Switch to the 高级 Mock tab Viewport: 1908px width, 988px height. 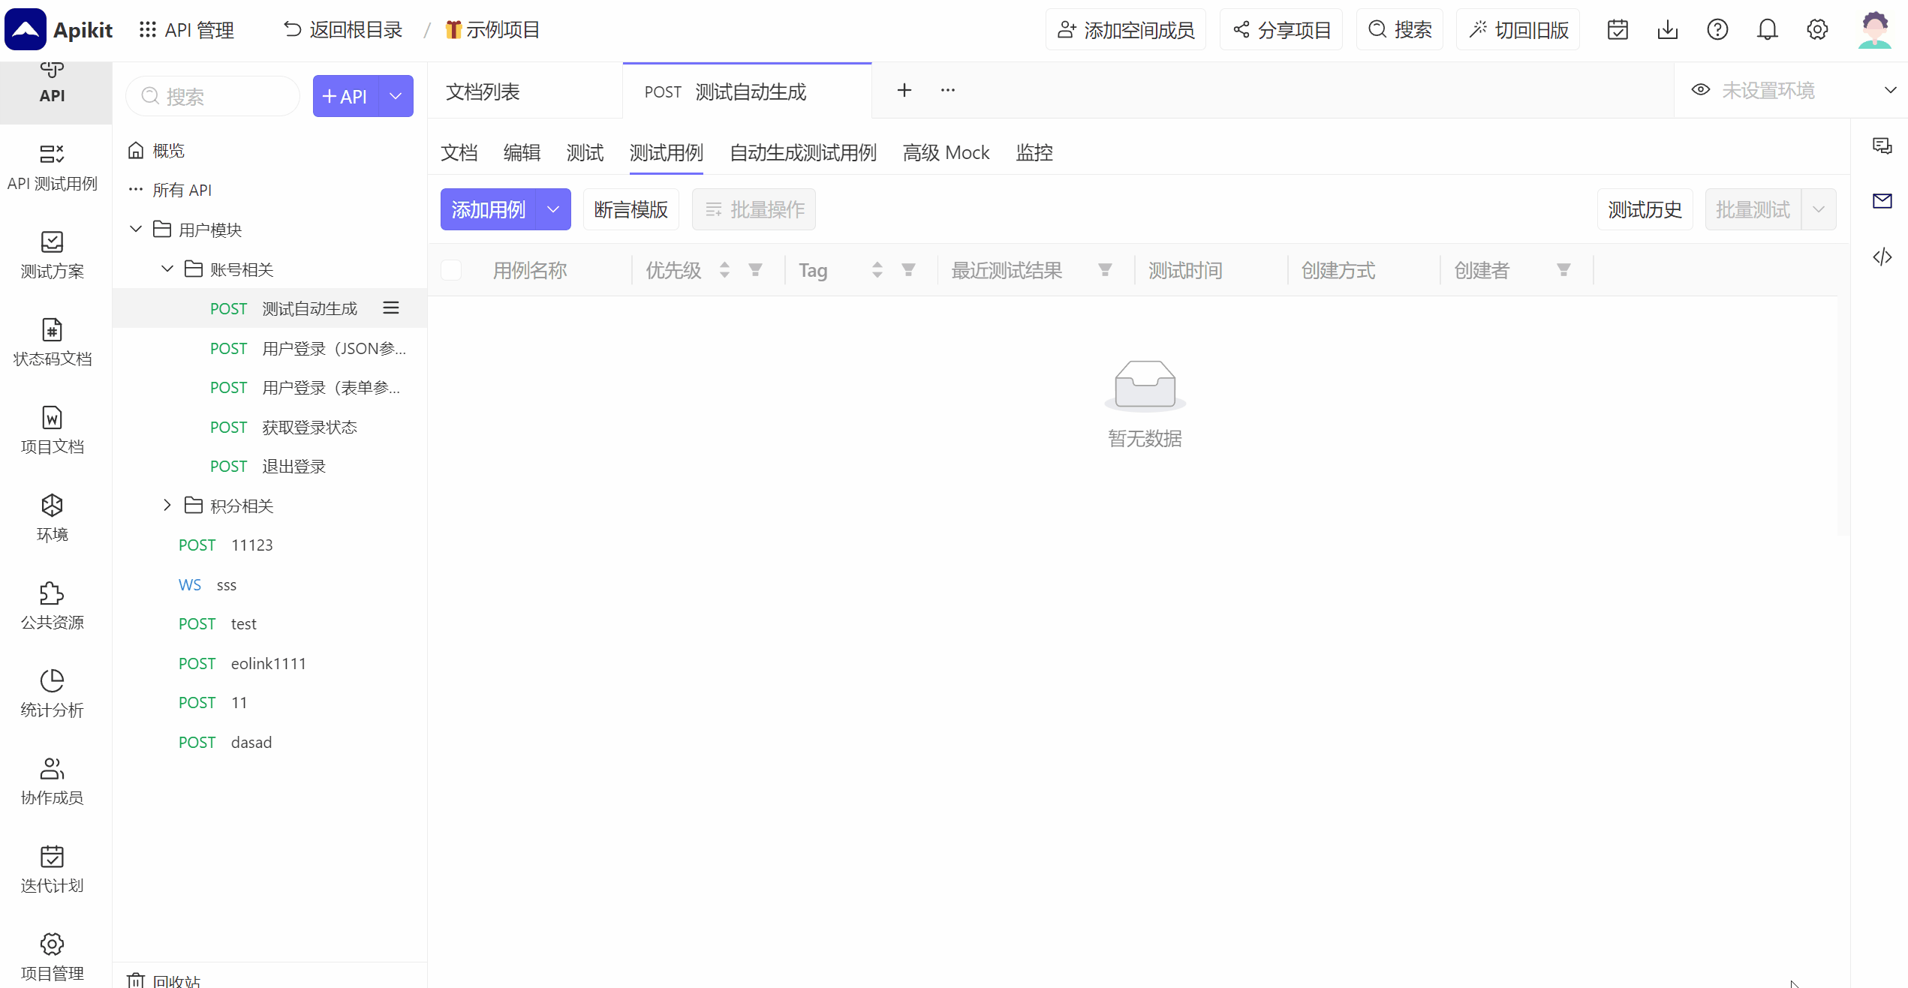946,152
